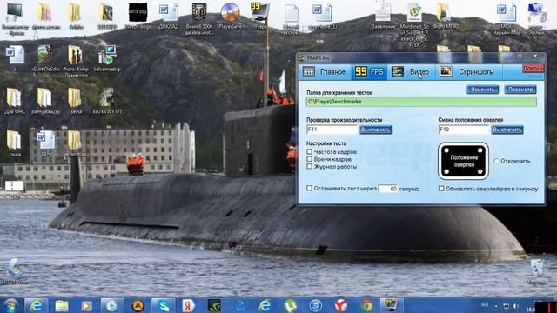Enable the Время кадров checkbox
The image size is (557, 313).
(310, 159)
